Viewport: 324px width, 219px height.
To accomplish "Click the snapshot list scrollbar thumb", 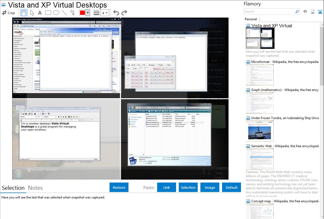I will click(x=322, y=56).
